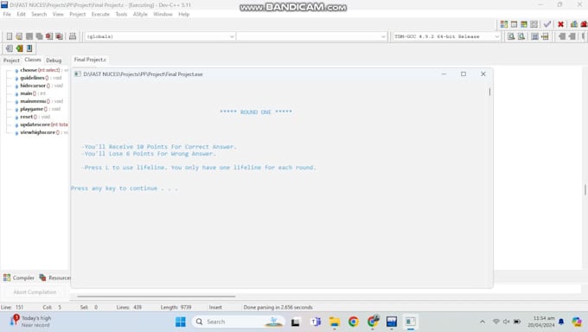Click the taskbar Search box
Viewport: 588px width, 332px height.
click(238, 322)
